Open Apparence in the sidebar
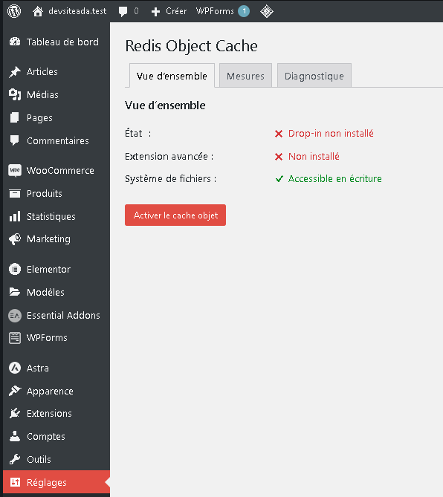The height and width of the screenshot is (497, 443). (x=50, y=392)
